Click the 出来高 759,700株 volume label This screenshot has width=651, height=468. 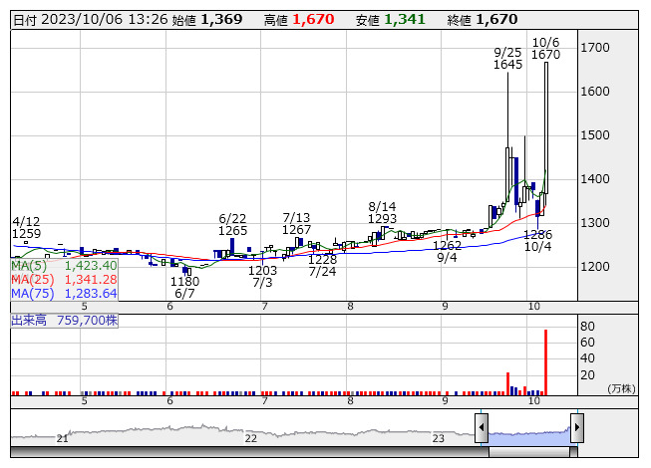pos(65,321)
